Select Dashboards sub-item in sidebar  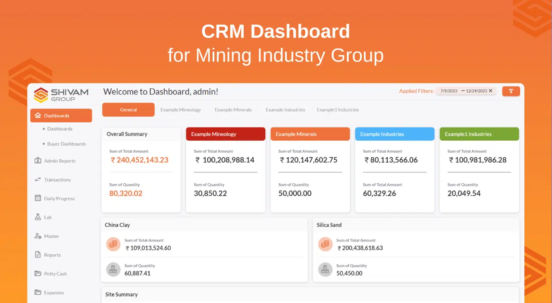pos(60,129)
